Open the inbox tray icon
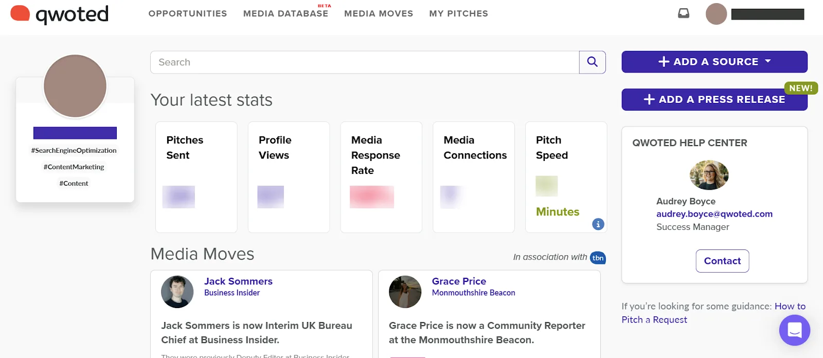Viewport: 823px width, 358px height. point(684,13)
